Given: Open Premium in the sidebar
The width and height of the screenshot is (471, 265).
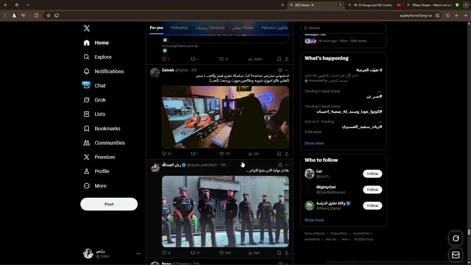Looking at the screenshot, I should (x=99, y=157).
